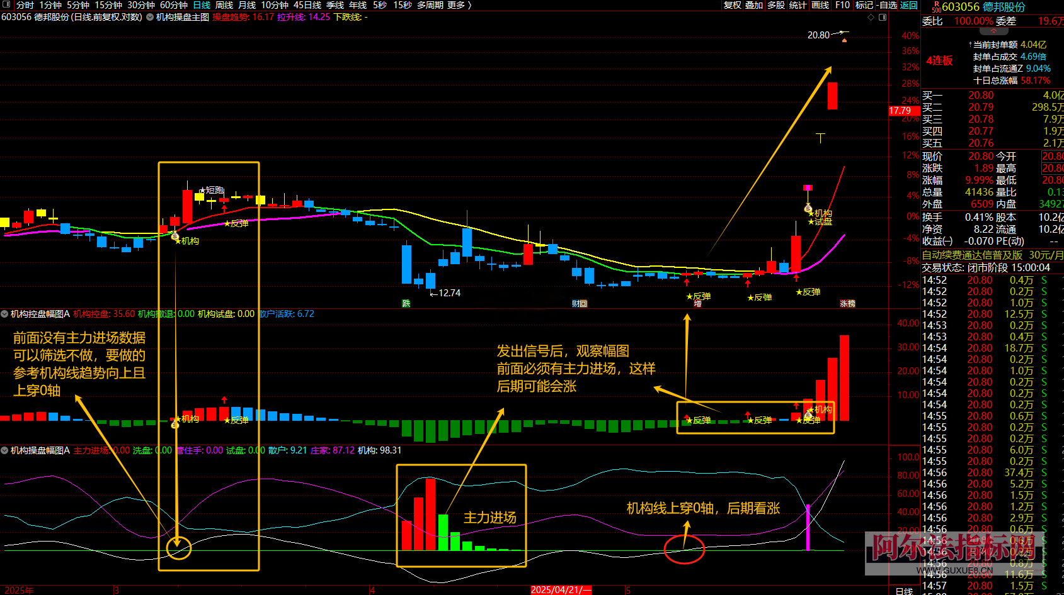Image resolution: width=1064 pixels, height=595 pixels.
Task: Open the F10 company info
Action: [842, 5]
